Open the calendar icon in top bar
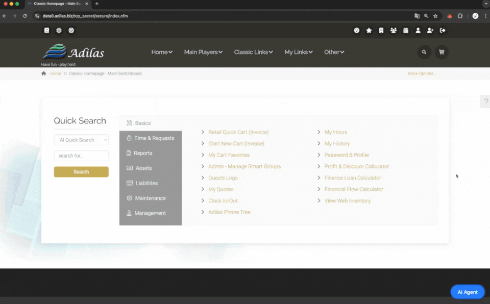This screenshot has width=490, height=304. 406,31
